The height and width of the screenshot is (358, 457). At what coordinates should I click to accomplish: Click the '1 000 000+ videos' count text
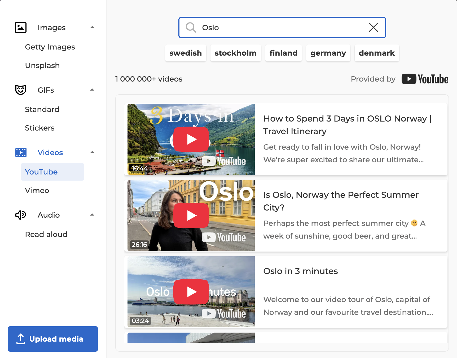point(149,79)
